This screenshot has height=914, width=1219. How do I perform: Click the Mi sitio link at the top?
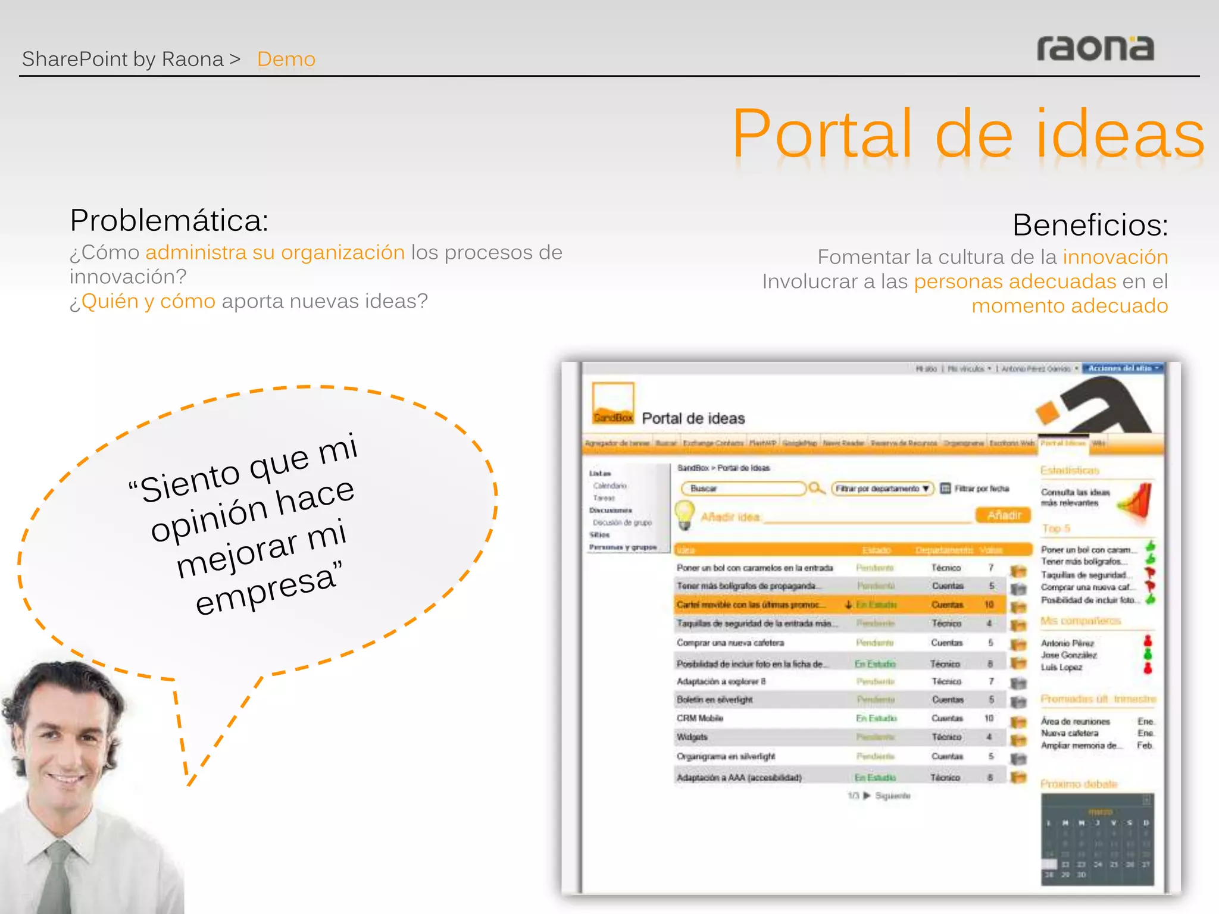coord(926,369)
